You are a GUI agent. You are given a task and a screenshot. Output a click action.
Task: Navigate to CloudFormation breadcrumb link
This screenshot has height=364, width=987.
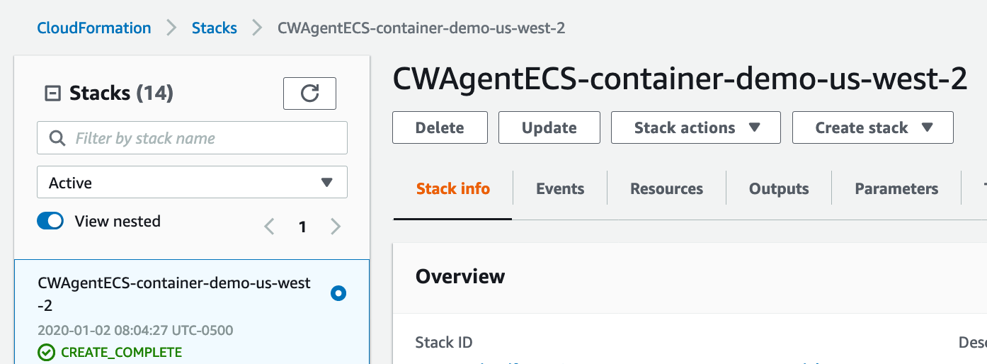coord(94,28)
